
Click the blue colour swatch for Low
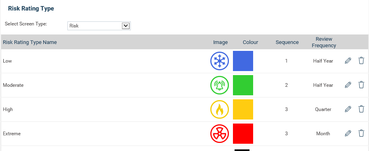tap(243, 61)
